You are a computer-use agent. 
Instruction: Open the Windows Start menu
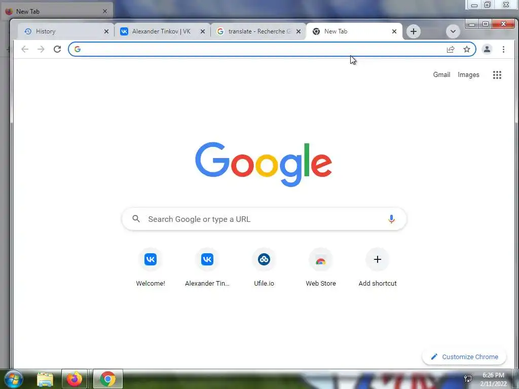click(x=13, y=379)
